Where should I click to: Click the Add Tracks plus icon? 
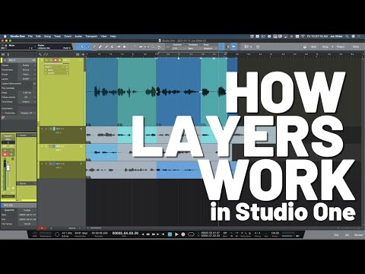83,54
